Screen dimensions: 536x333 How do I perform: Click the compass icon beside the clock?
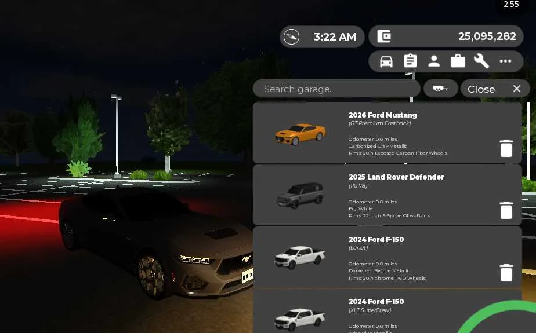(x=291, y=37)
